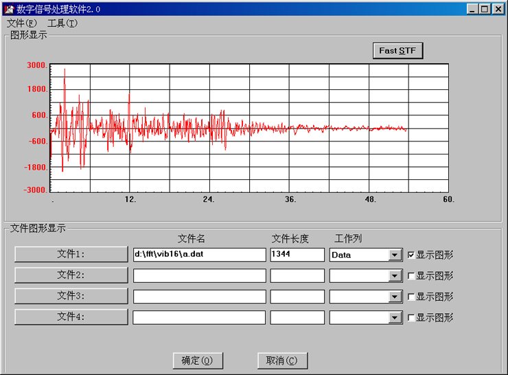Click the 文件3: button
The image size is (508, 375).
pyautogui.click(x=71, y=296)
